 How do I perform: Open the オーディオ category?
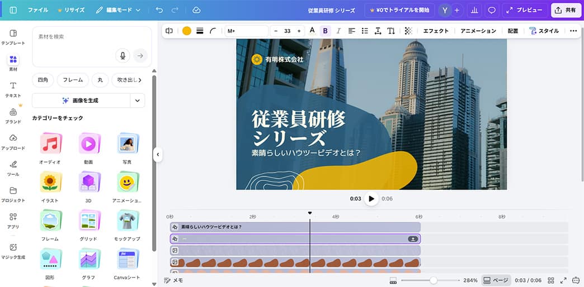(x=50, y=148)
